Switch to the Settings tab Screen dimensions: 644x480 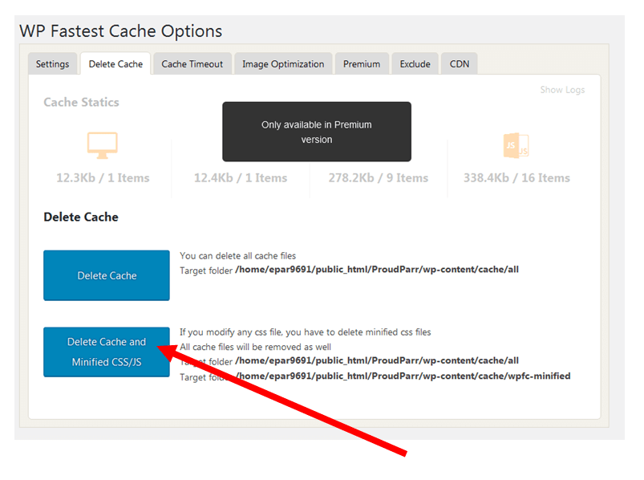pyautogui.click(x=52, y=63)
